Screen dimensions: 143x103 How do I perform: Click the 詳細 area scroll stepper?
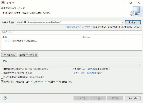140,65
